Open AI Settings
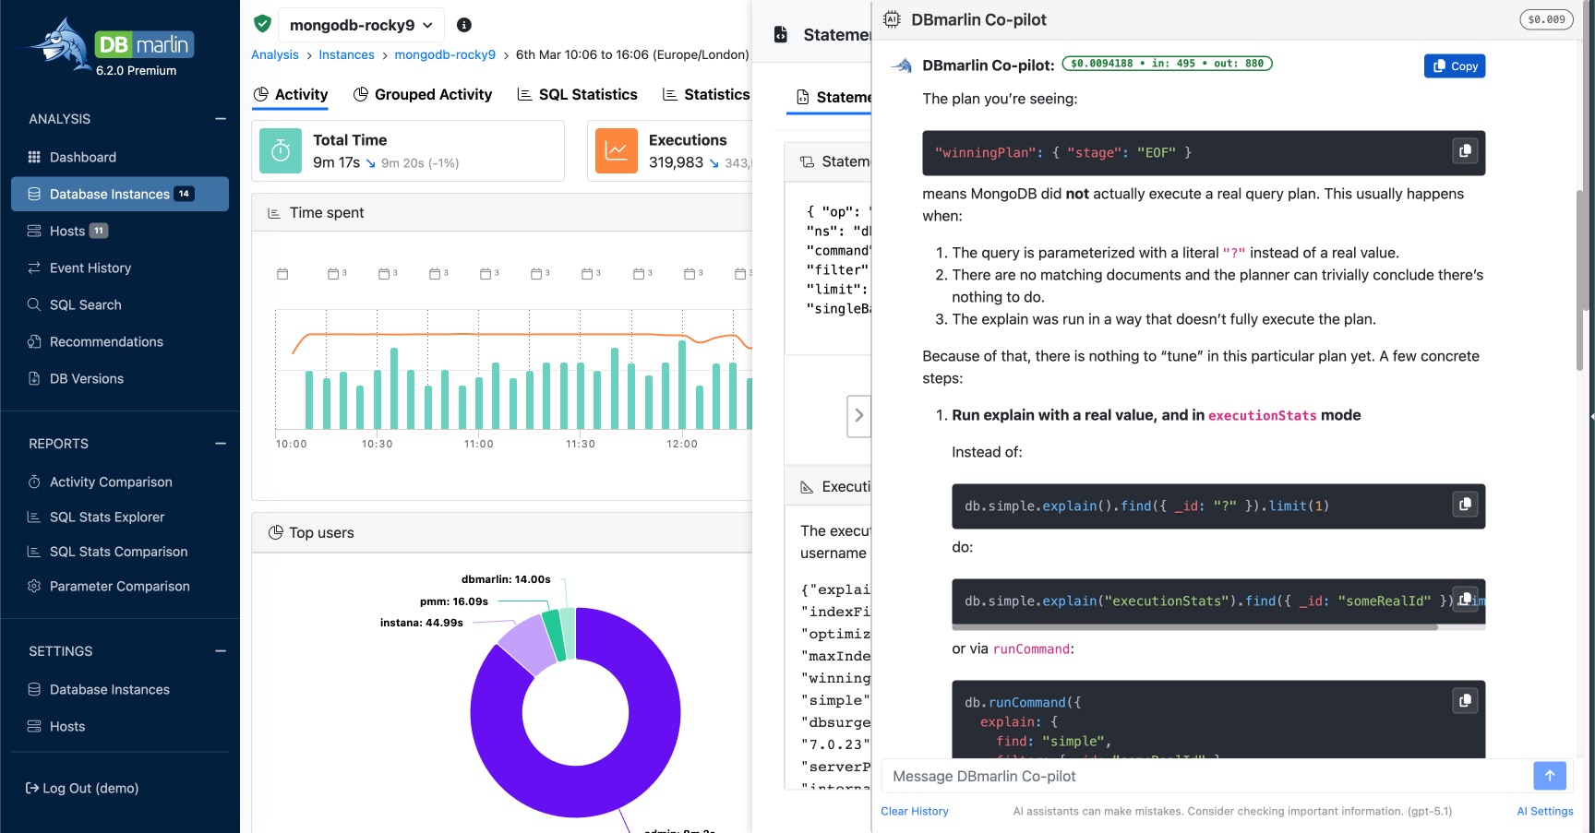Image resolution: width=1595 pixels, height=833 pixels. 1545,812
